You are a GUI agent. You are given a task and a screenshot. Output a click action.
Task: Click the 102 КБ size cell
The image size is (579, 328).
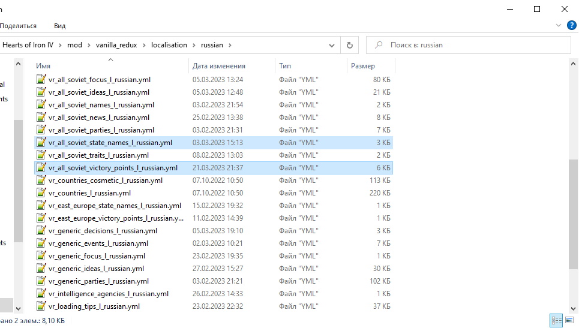click(380, 281)
